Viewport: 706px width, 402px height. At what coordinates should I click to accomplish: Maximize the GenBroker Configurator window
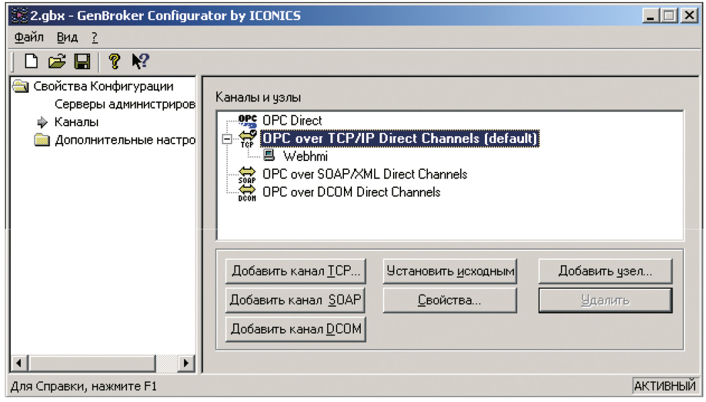670,15
